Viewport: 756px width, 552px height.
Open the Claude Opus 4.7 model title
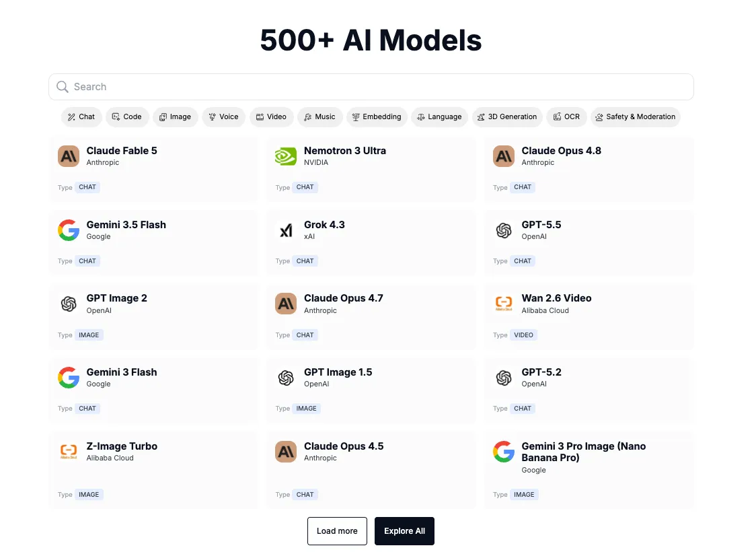point(343,298)
